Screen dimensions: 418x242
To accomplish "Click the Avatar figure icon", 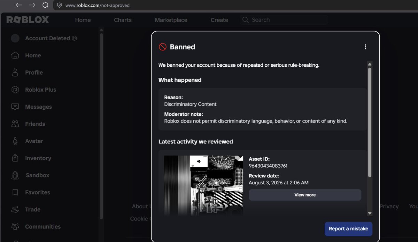I will (15, 141).
